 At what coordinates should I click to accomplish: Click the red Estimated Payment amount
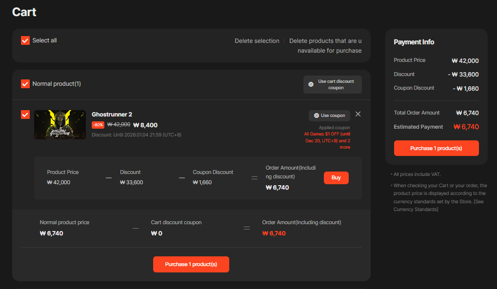(466, 127)
